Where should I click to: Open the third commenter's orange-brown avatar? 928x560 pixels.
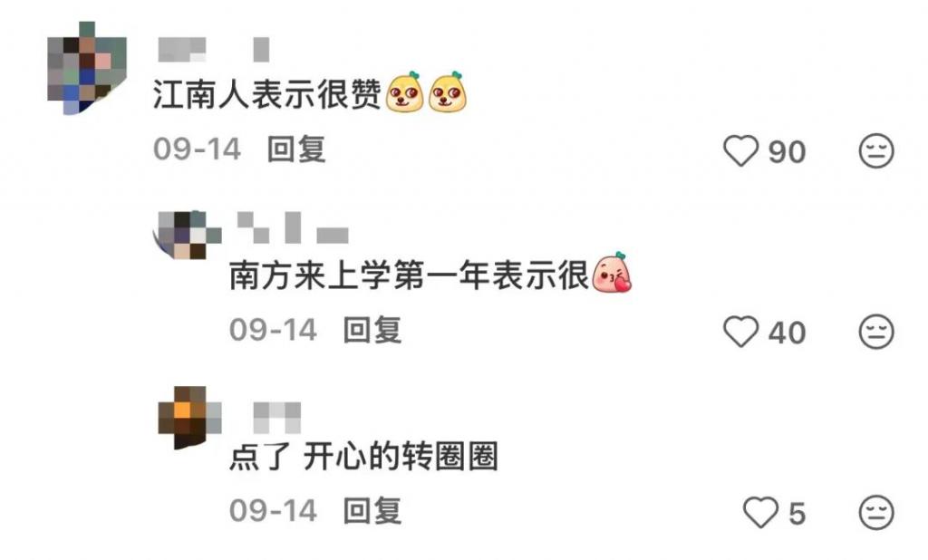point(190,418)
